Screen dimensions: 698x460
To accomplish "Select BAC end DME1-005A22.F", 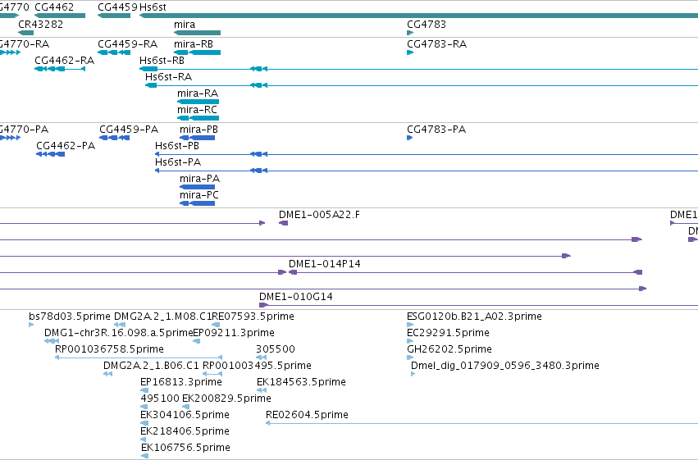I will coord(283,223).
